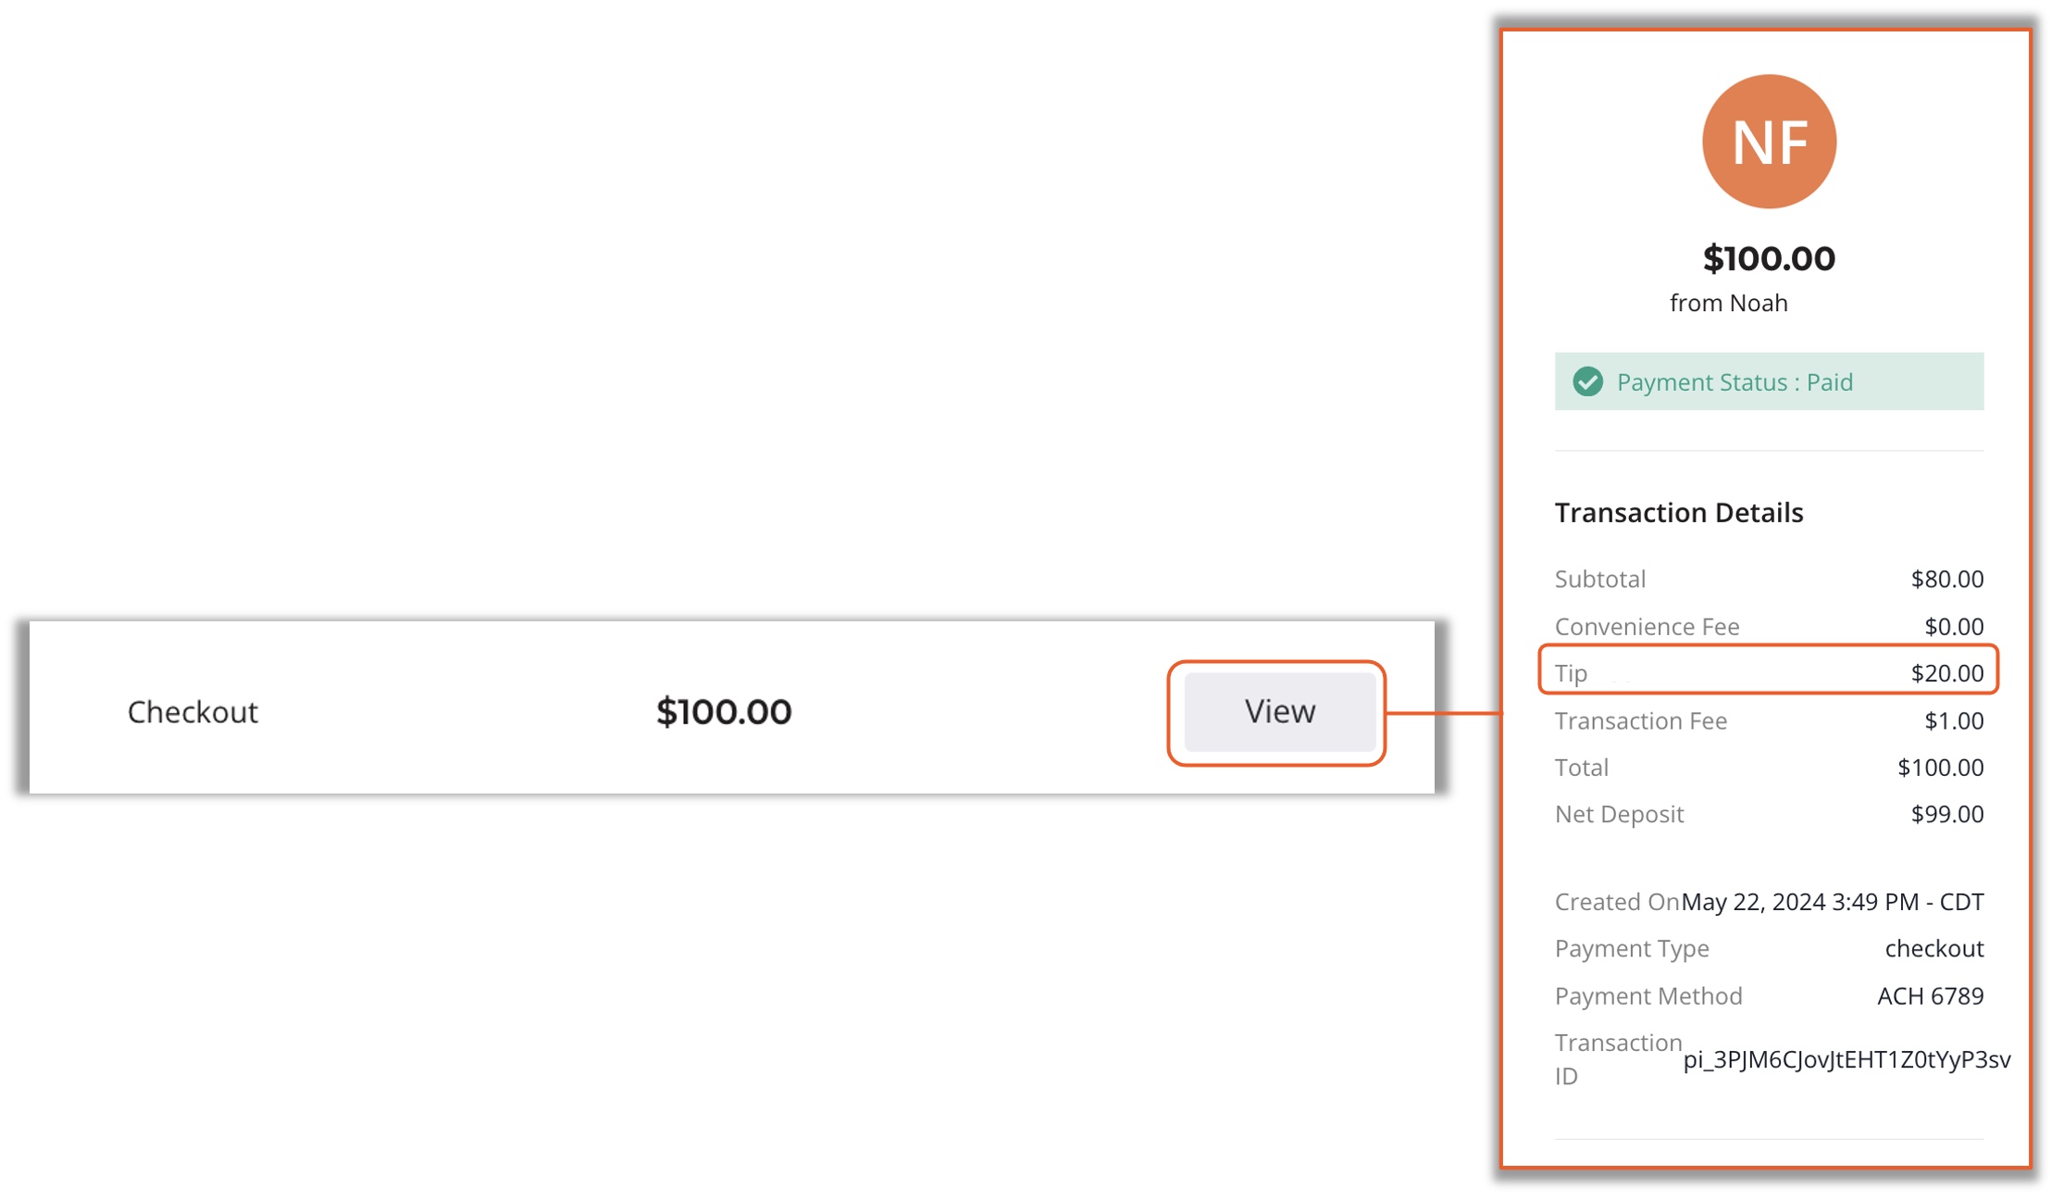The height and width of the screenshot is (1200, 2064).
Task: Click the "from Noah" text
Action: point(1728,303)
